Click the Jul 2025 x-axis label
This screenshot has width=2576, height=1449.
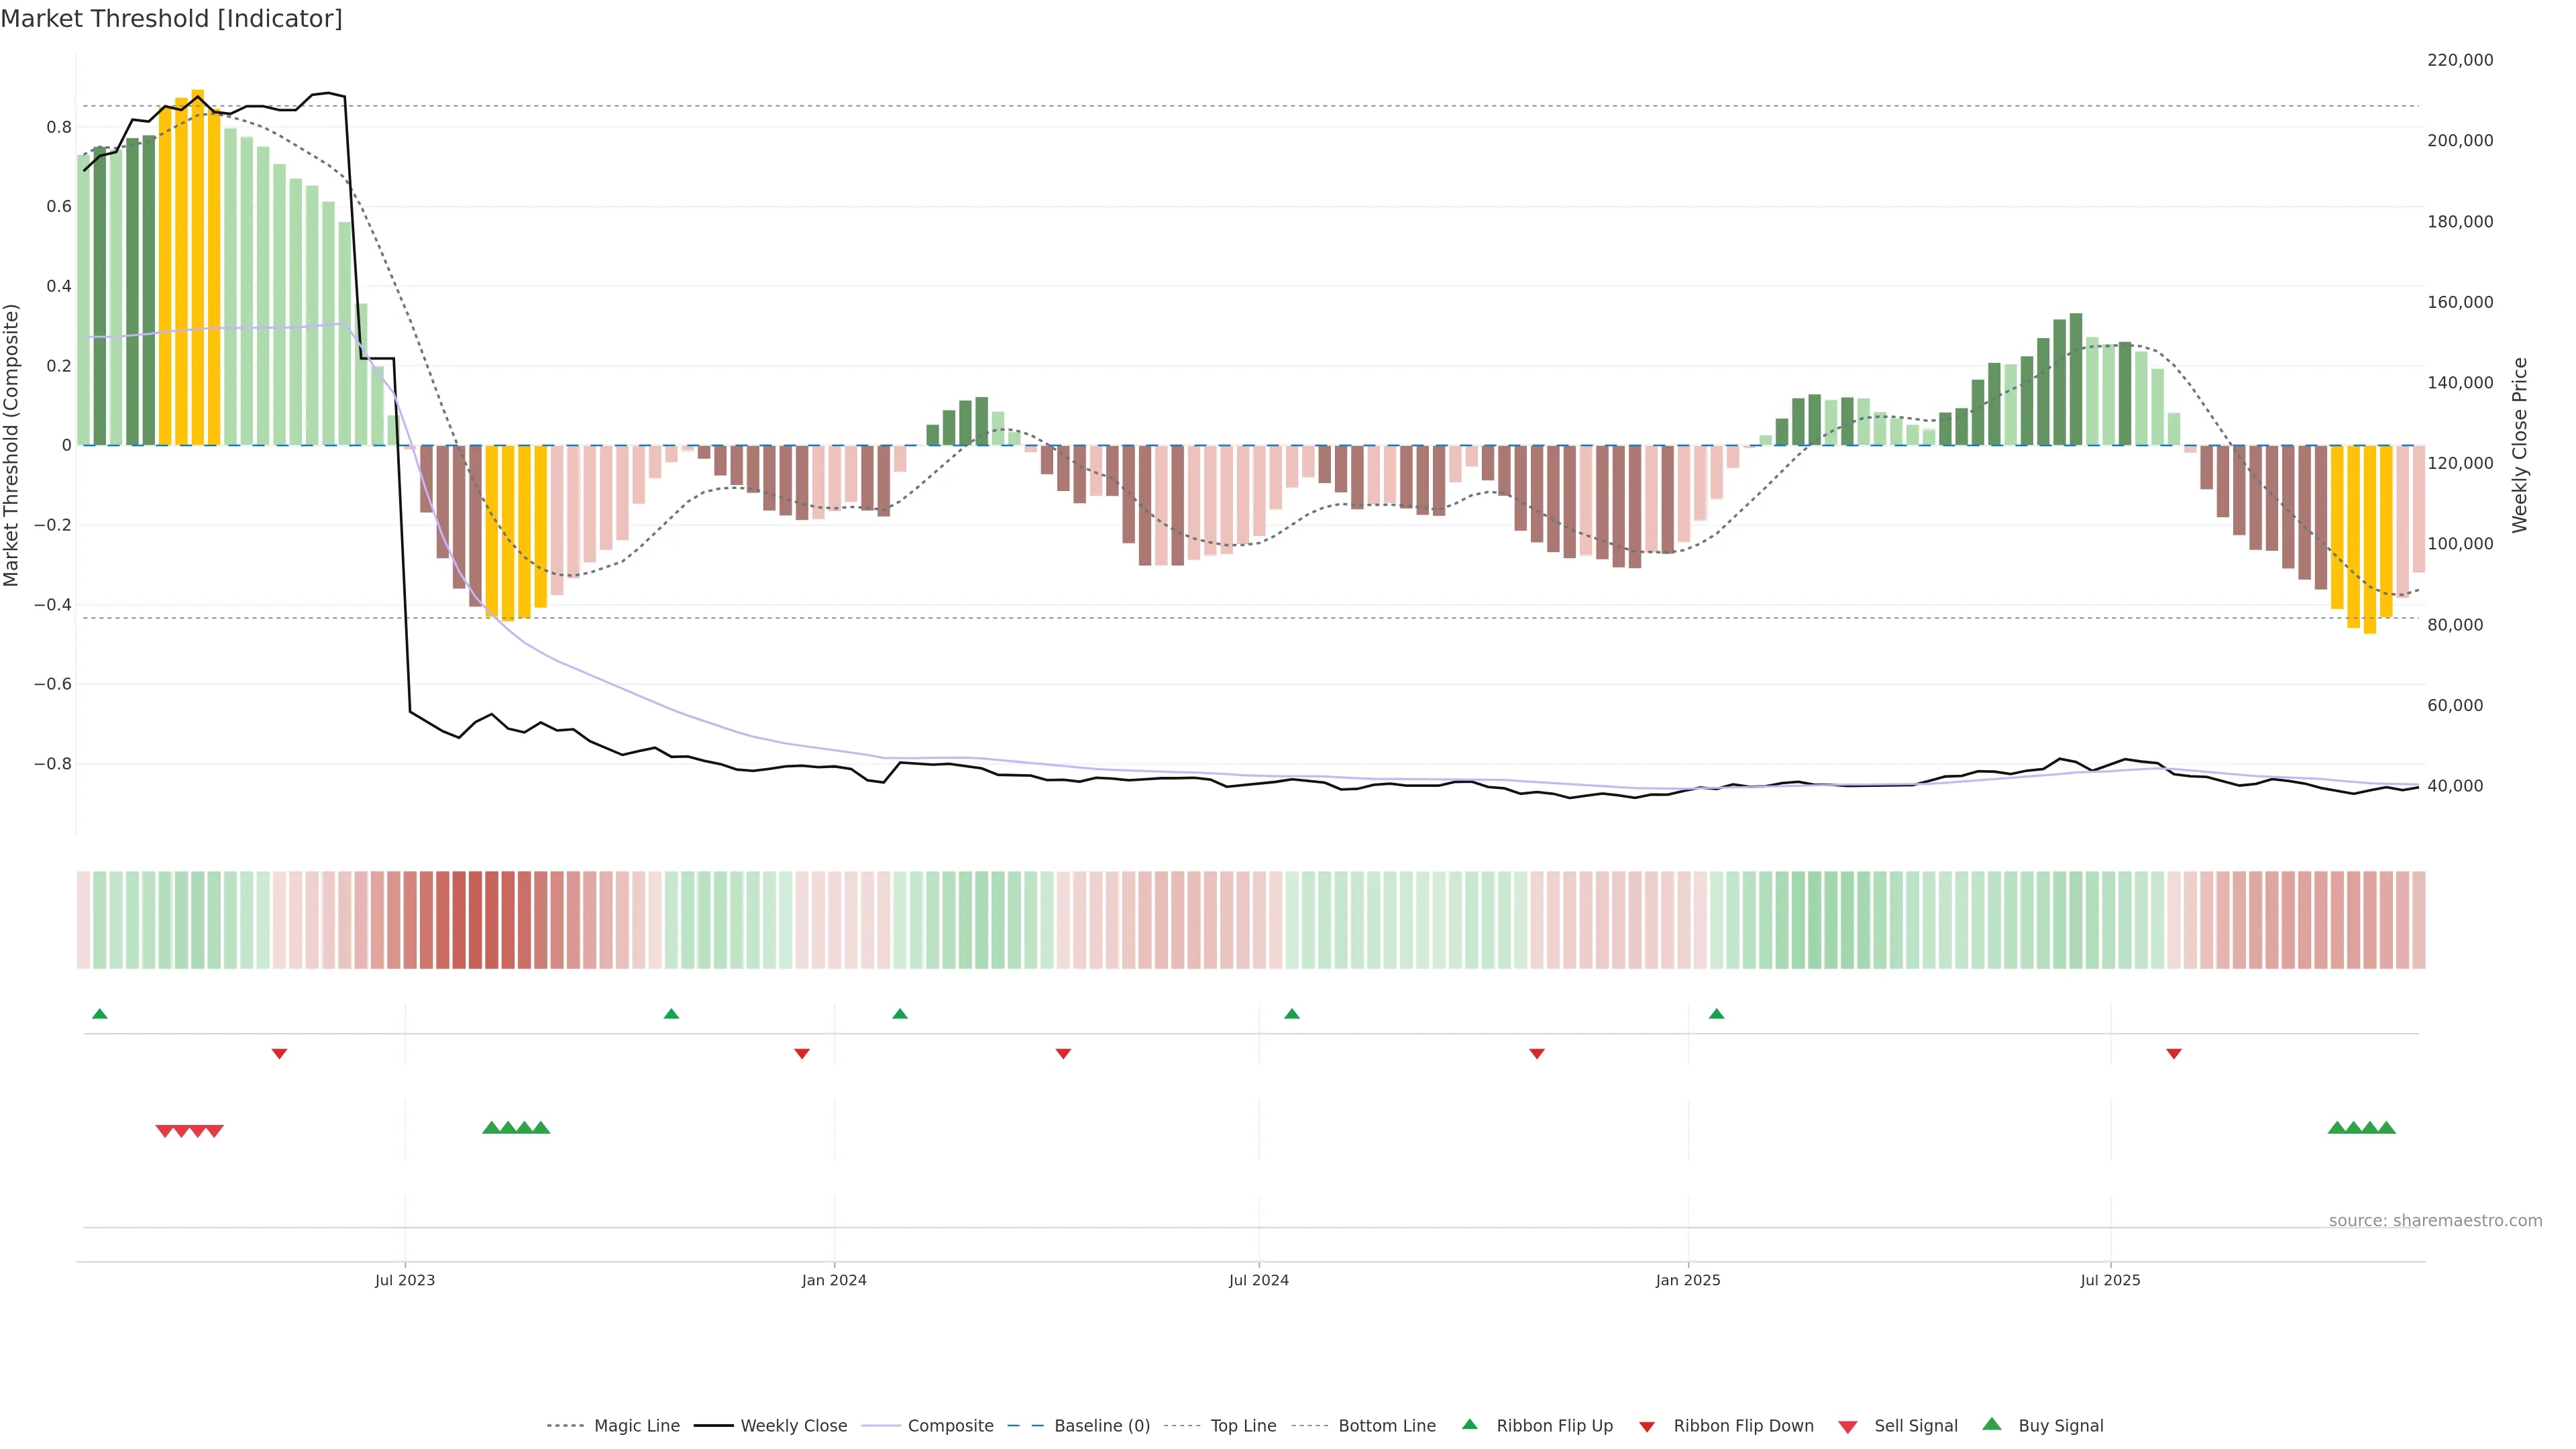click(2110, 1280)
